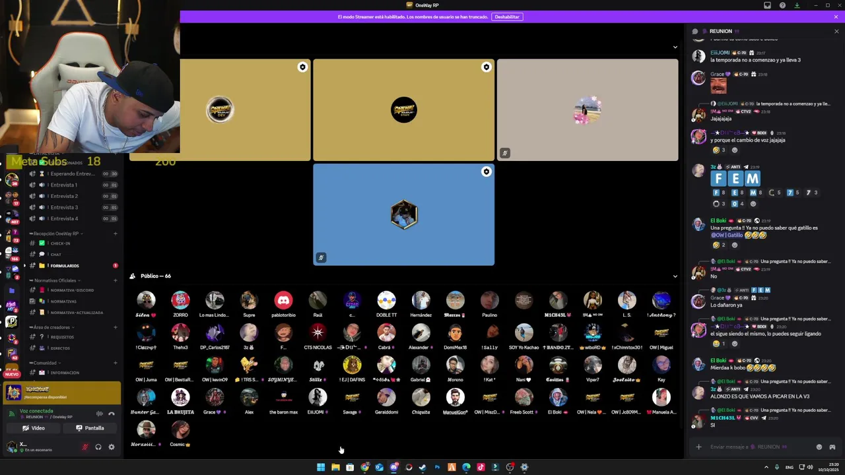The width and height of the screenshot is (845, 475).
Task: Add channel to Recepción OneWay RP category
Action: point(115,234)
